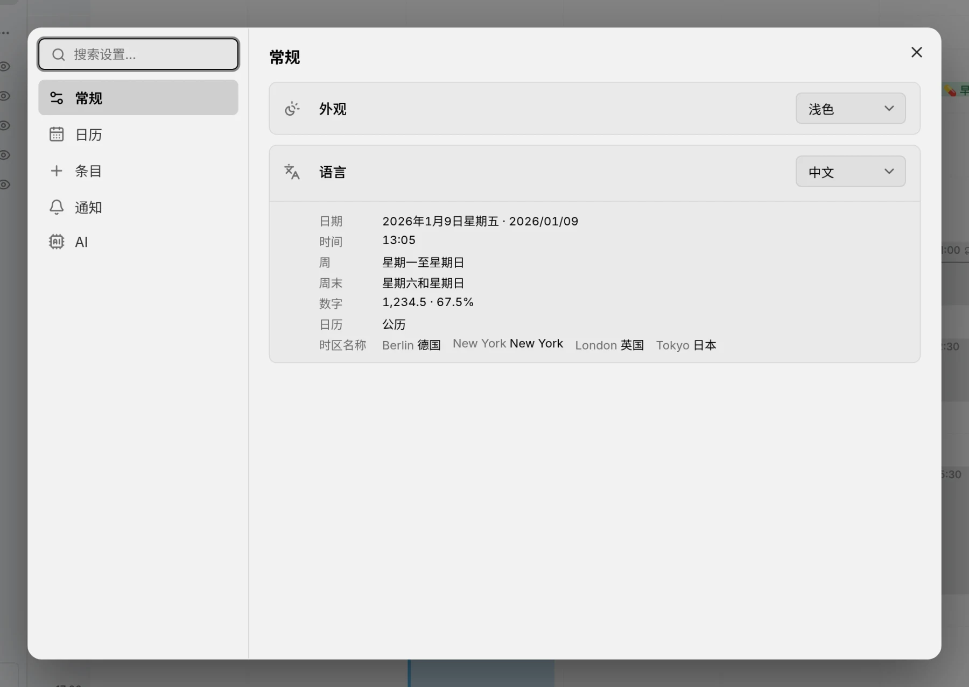The image size is (969, 687).
Task: Open the 条目 settings section
Action: coord(138,171)
